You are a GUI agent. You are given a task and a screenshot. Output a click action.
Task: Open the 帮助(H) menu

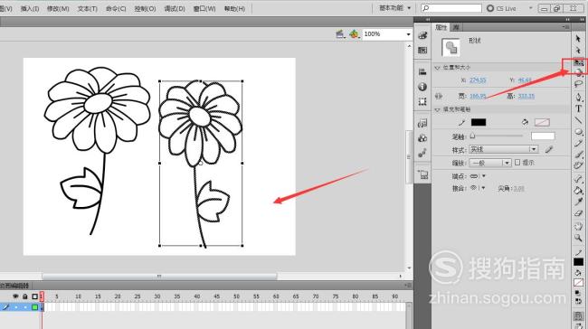click(x=234, y=8)
